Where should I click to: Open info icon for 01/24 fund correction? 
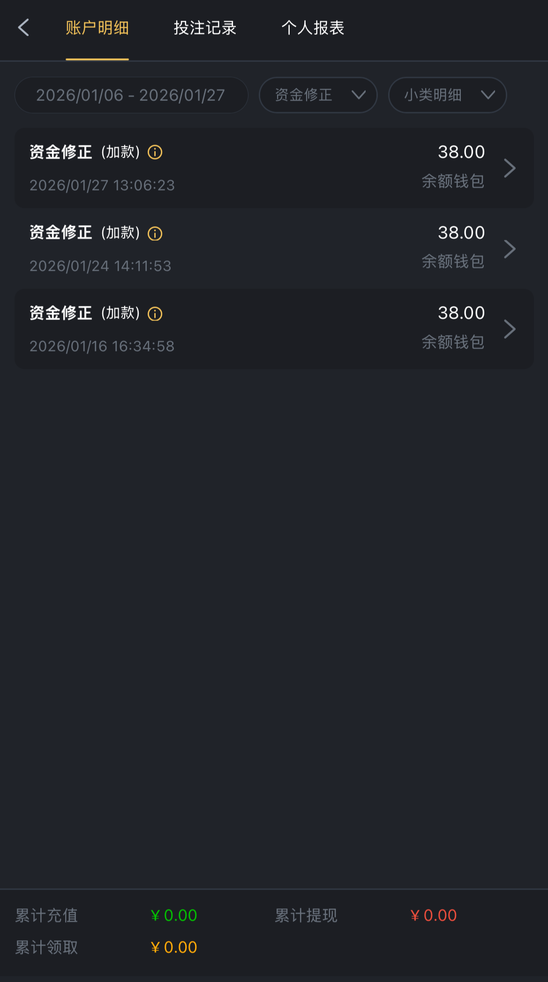pyautogui.click(x=155, y=233)
